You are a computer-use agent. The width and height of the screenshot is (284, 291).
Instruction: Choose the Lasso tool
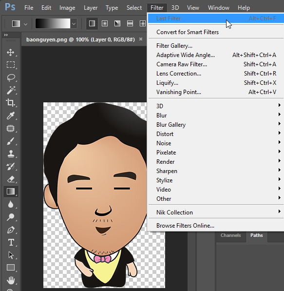tap(11, 78)
